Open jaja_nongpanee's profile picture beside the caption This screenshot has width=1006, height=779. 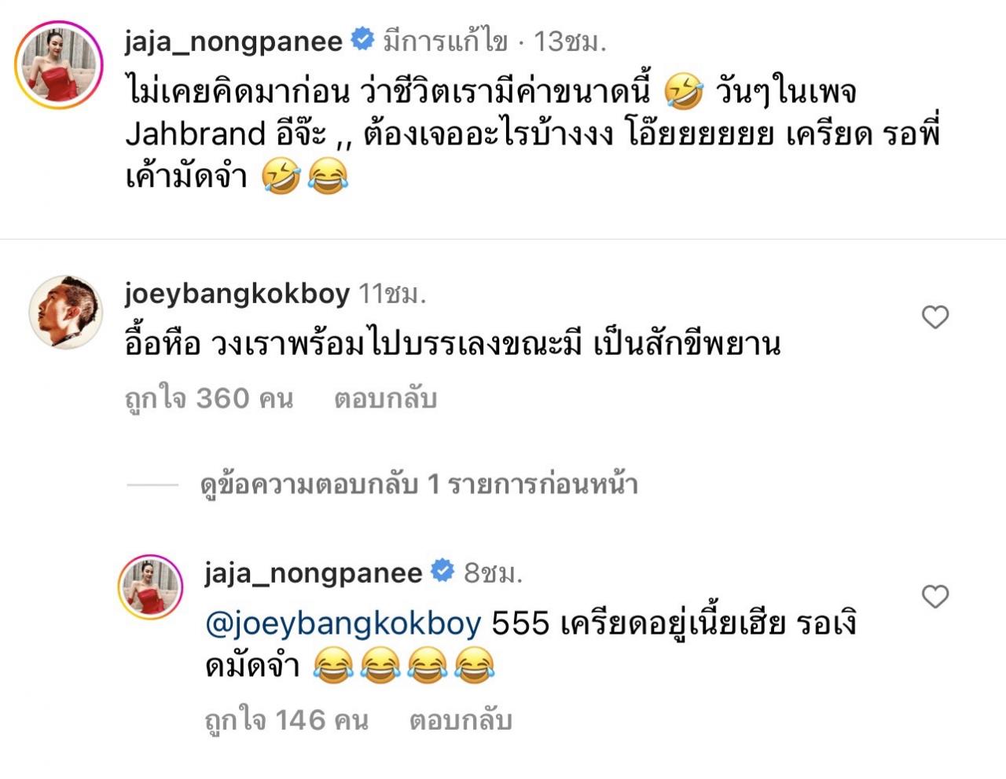pos(59,65)
